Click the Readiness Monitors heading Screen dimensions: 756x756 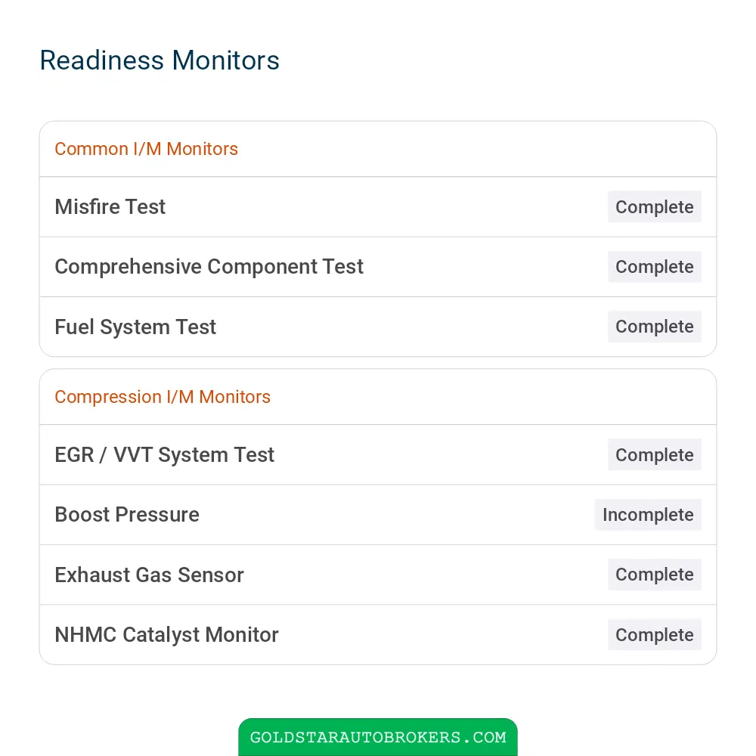(160, 60)
